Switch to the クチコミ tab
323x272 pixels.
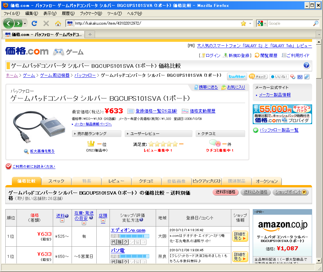[x=146, y=181]
